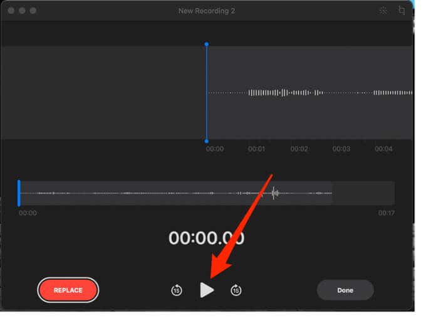Click Done to finish editing

coord(345,290)
